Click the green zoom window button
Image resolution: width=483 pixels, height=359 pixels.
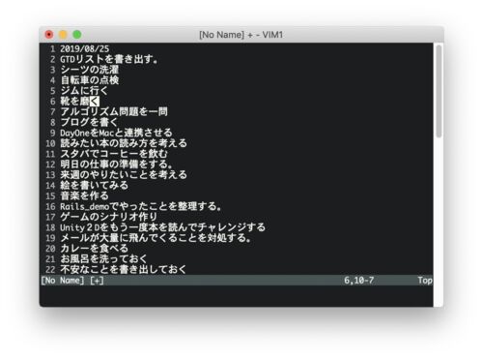[77, 34]
